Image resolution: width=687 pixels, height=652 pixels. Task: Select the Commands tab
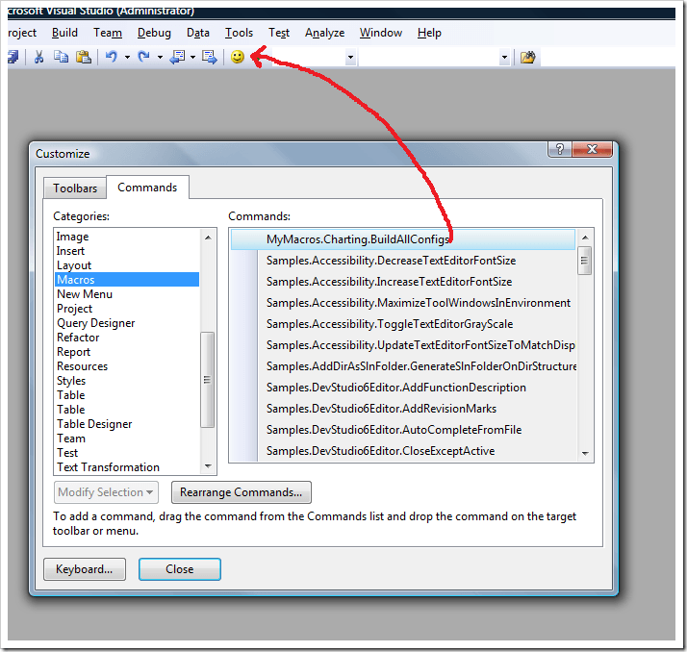pyautogui.click(x=147, y=188)
